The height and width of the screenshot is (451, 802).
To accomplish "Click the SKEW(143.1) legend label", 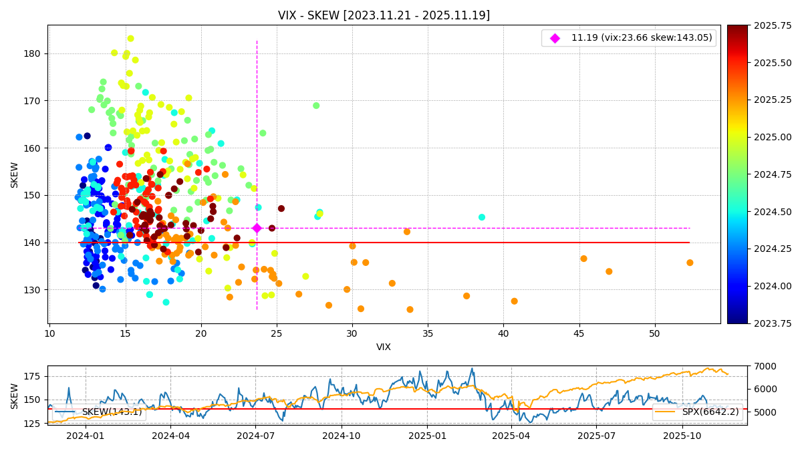I will point(112,412).
